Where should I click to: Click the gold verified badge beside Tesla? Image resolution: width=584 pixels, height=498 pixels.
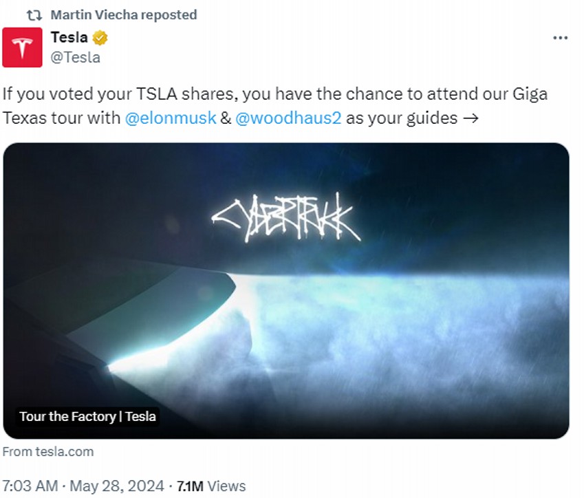100,38
